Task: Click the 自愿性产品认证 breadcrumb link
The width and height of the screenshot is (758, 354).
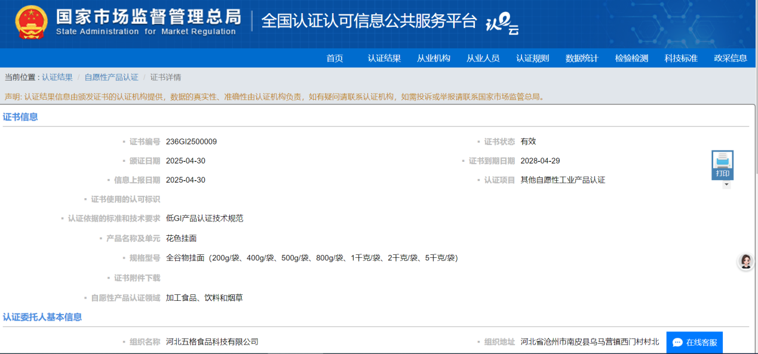Action: point(111,78)
